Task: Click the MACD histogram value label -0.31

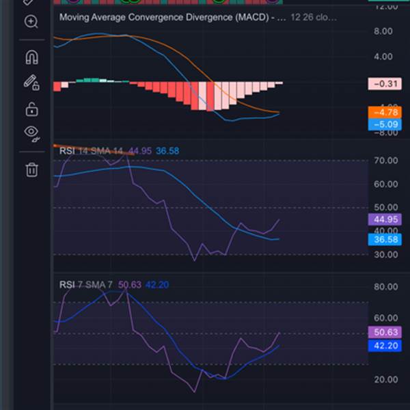Action: [x=385, y=84]
